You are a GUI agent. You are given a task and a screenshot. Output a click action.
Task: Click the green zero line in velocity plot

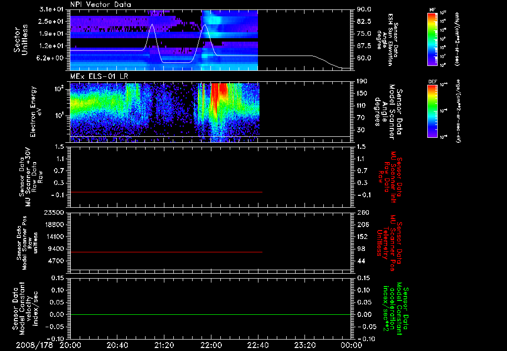[210, 314]
